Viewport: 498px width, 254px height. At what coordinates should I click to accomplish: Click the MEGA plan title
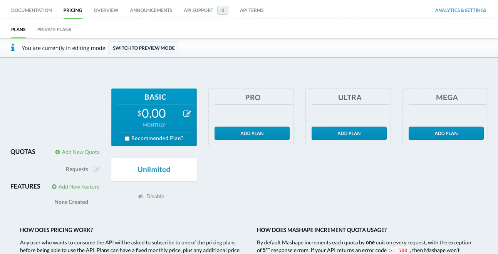point(447,97)
